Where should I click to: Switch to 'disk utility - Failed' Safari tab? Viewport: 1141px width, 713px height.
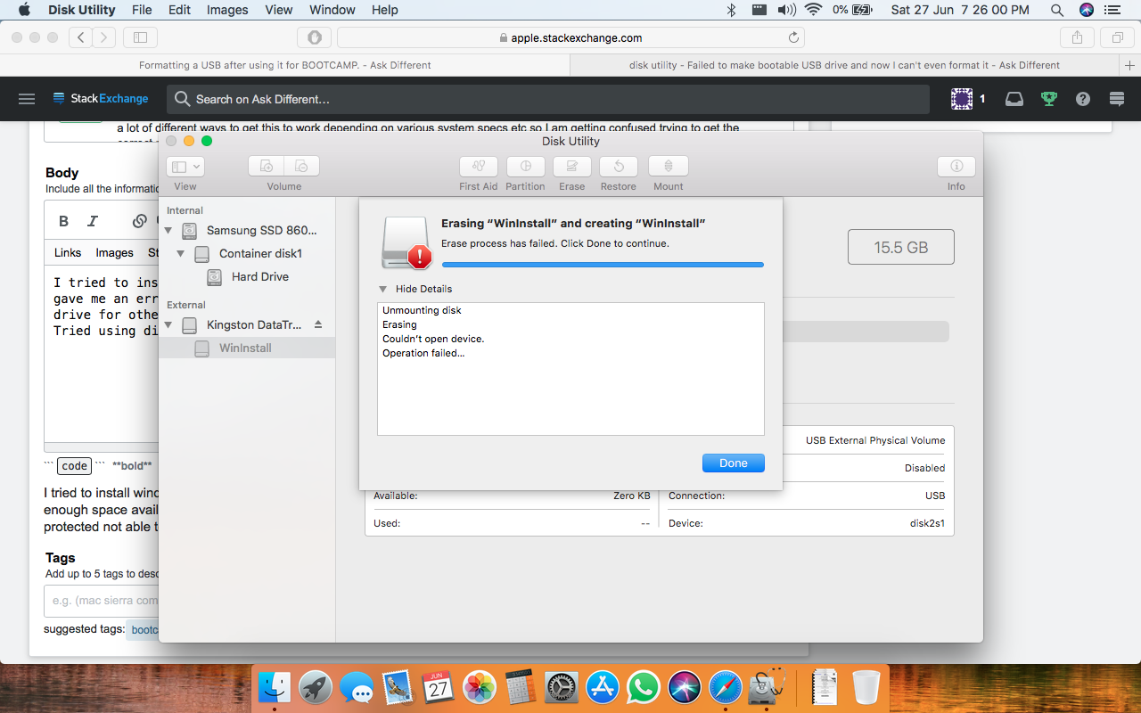tap(845, 65)
